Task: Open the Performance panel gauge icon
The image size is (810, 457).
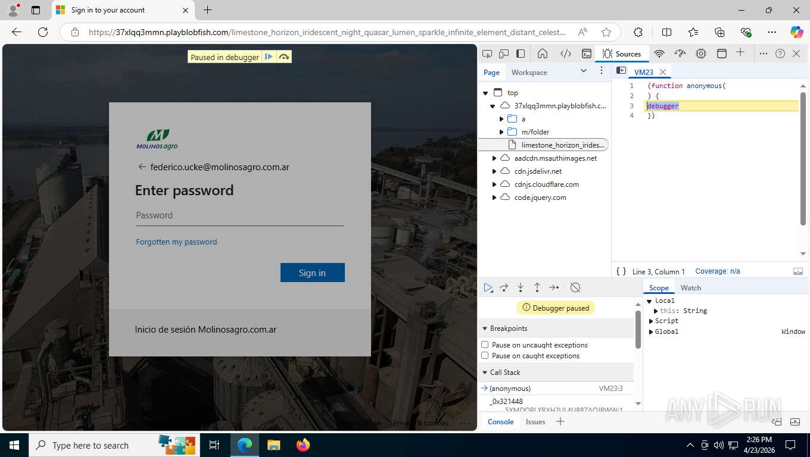Action: [x=681, y=54]
